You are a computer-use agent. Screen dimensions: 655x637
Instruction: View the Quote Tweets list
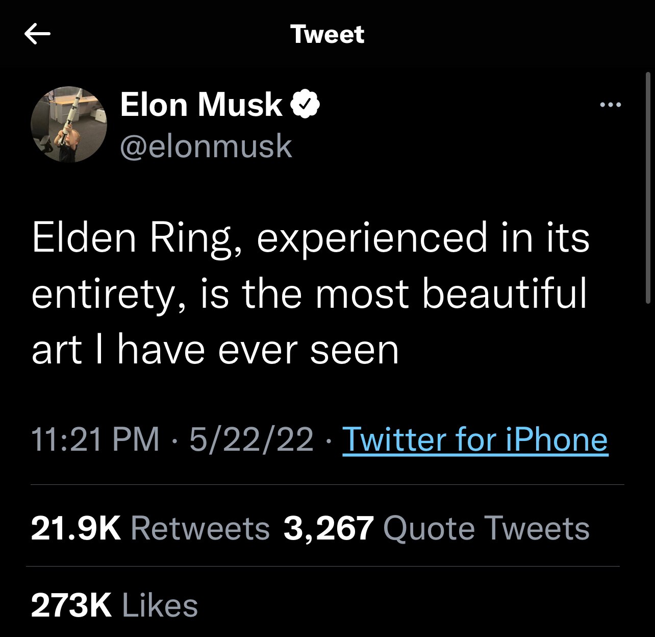click(486, 528)
